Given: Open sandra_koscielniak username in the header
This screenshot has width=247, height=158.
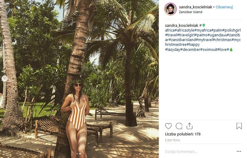Looking at the screenshot, I should [x=195, y=7].
